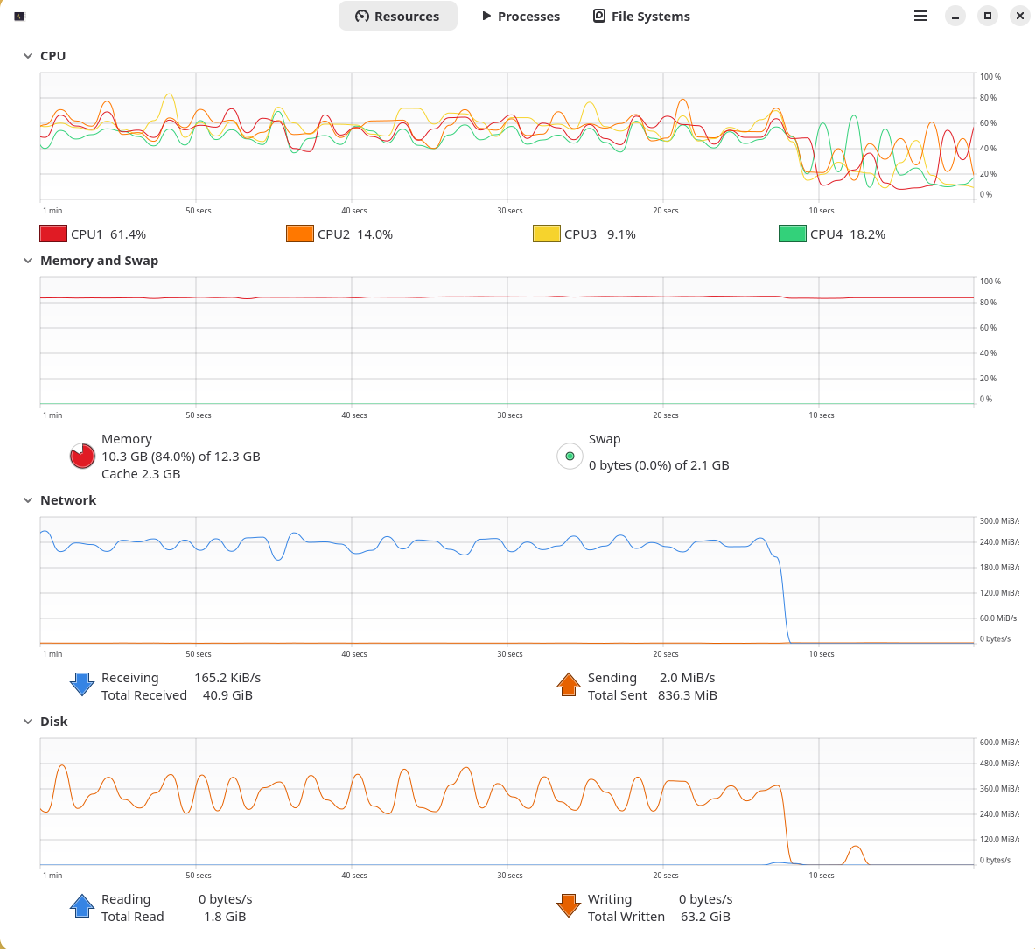Click the Memory usage pie chart icon

point(81,456)
